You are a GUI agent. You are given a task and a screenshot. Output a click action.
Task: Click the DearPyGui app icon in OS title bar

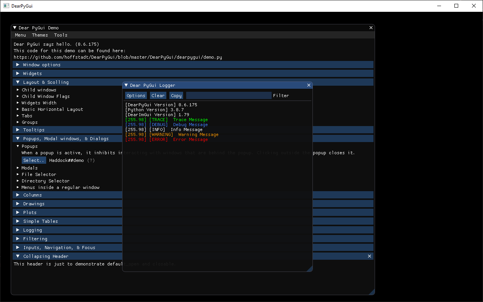(x=6, y=6)
